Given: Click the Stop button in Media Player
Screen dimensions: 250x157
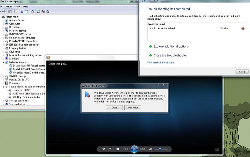Looking at the screenshot, I should tap(118, 149).
